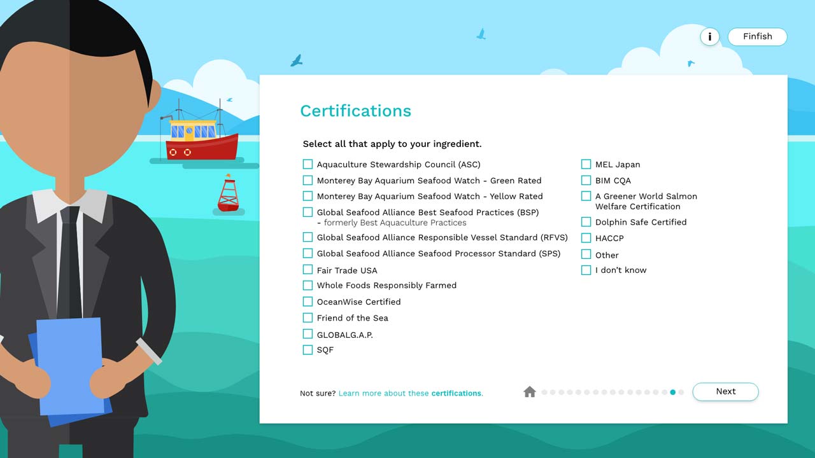Tick the I don't know checkbox
815x458 pixels.
[586, 270]
